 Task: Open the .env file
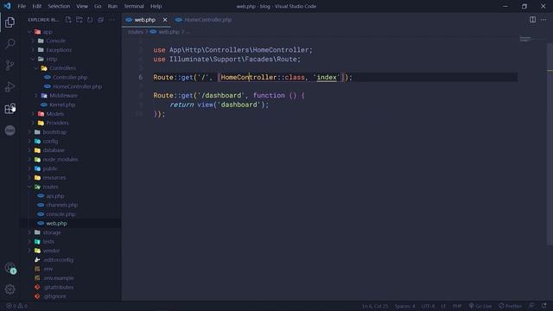click(71, 269)
